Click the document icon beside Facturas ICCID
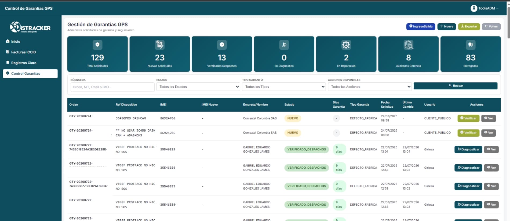The height and width of the screenshot is (221, 510). pyautogui.click(x=8, y=52)
